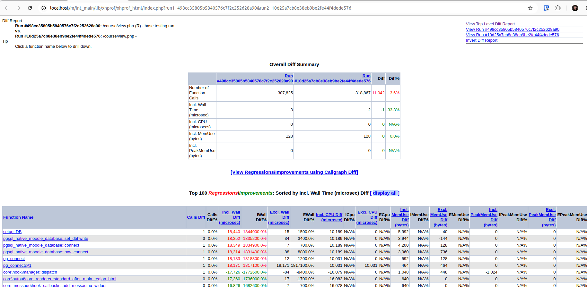
Task: Select 5,992 MemUse value in setup_DB row
Action: pos(403,232)
